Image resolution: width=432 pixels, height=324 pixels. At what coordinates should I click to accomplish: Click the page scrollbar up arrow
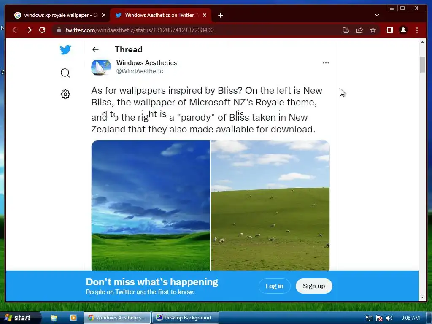422,42
